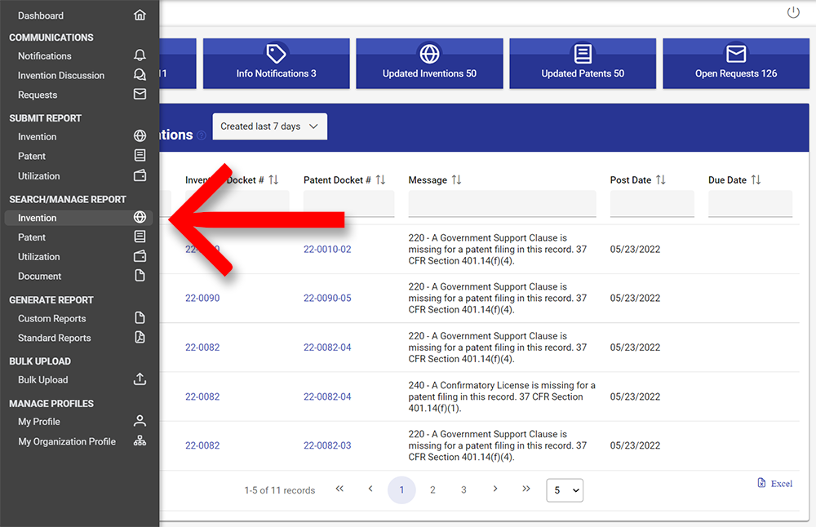This screenshot has width=816, height=527.
Task: Click the Message column filter field
Action: (502, 204)
